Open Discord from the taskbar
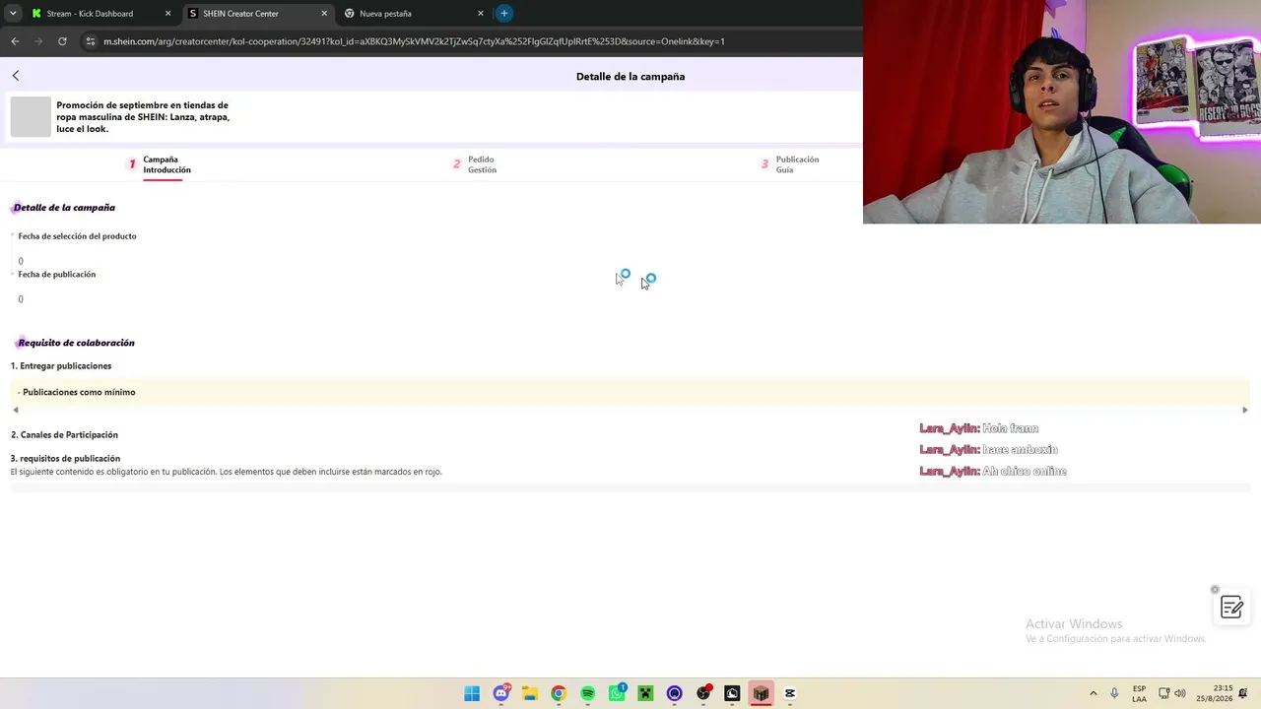Screen dimensions: 1261x709 [x=501, y=693]
